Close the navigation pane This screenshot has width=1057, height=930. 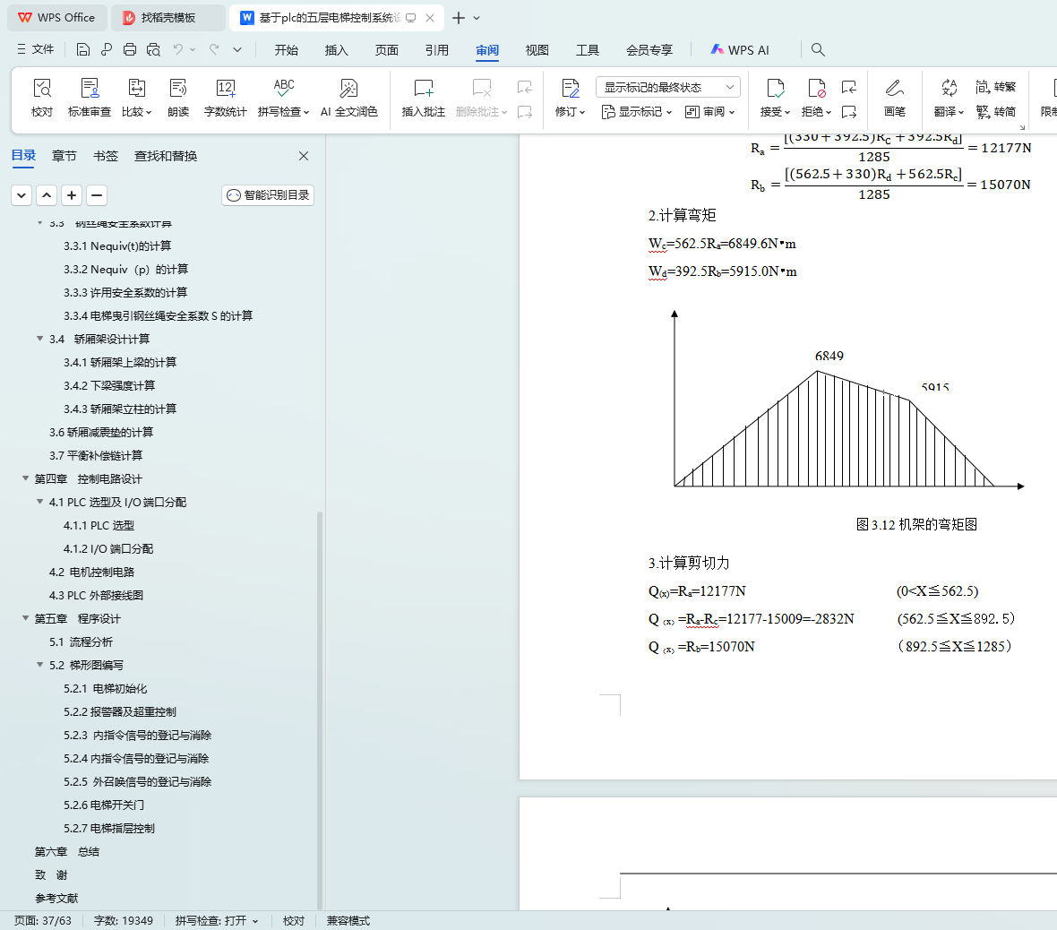304,156
